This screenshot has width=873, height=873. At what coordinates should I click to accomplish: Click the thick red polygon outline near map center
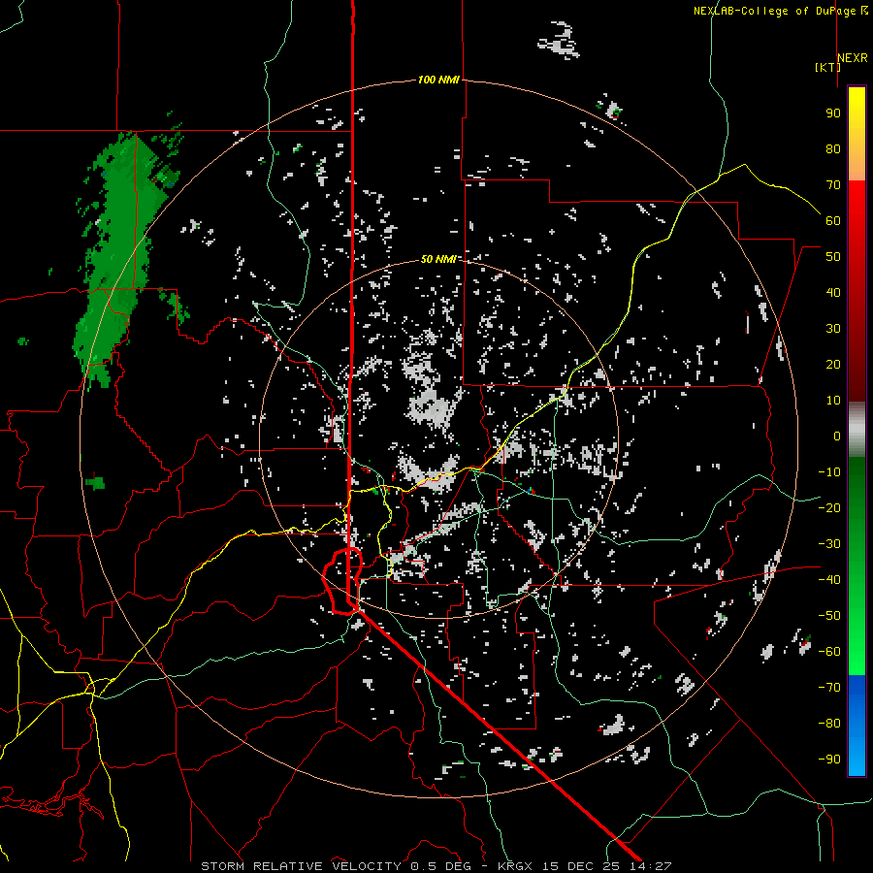pyautogui.click(x=342, y=581)
